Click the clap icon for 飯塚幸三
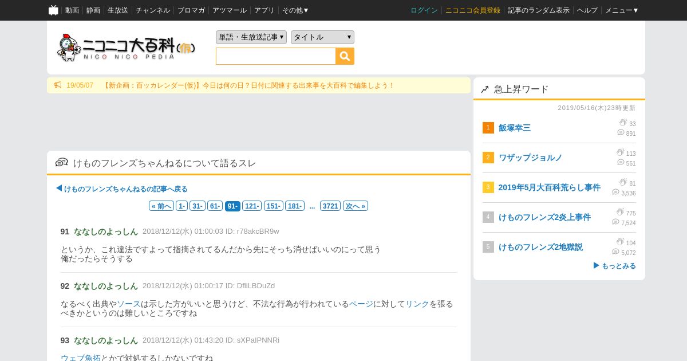 click(x=623, y=123)
